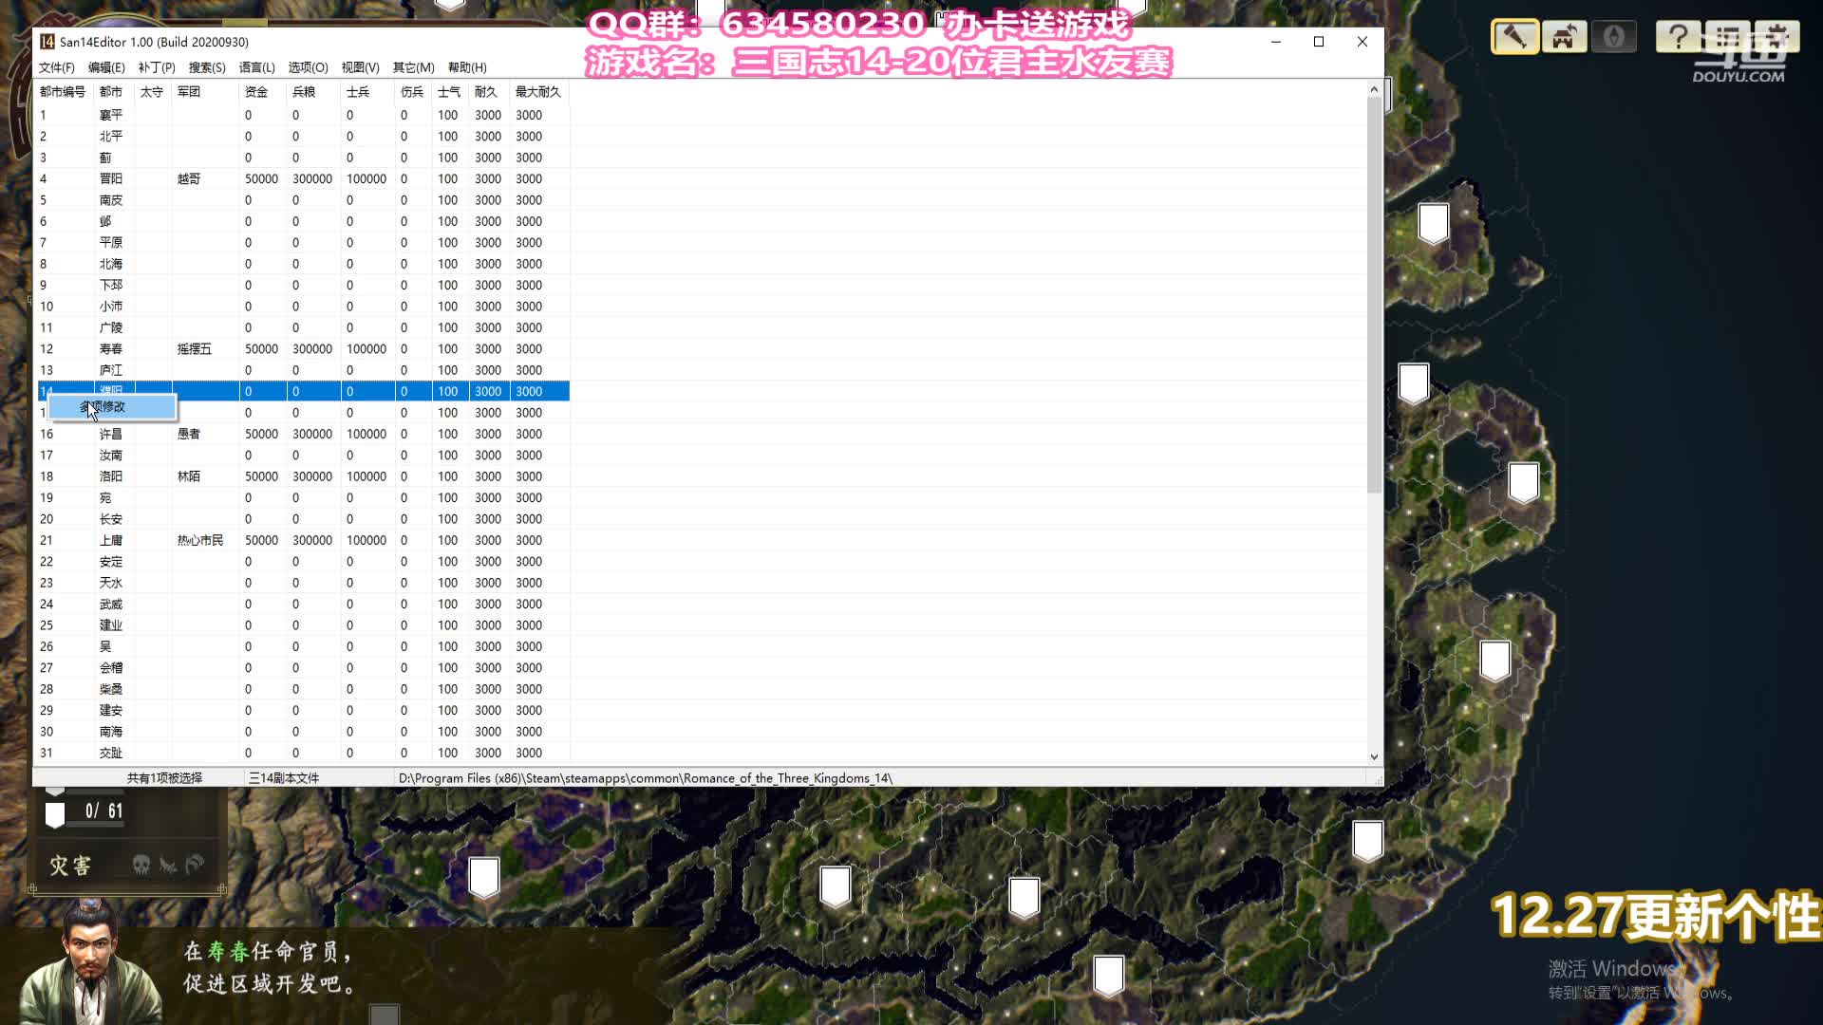Click the vertical scrollbar thumb in the editor
The width and height of the screenshot is (1823, 1025).
coord(1374,295)
